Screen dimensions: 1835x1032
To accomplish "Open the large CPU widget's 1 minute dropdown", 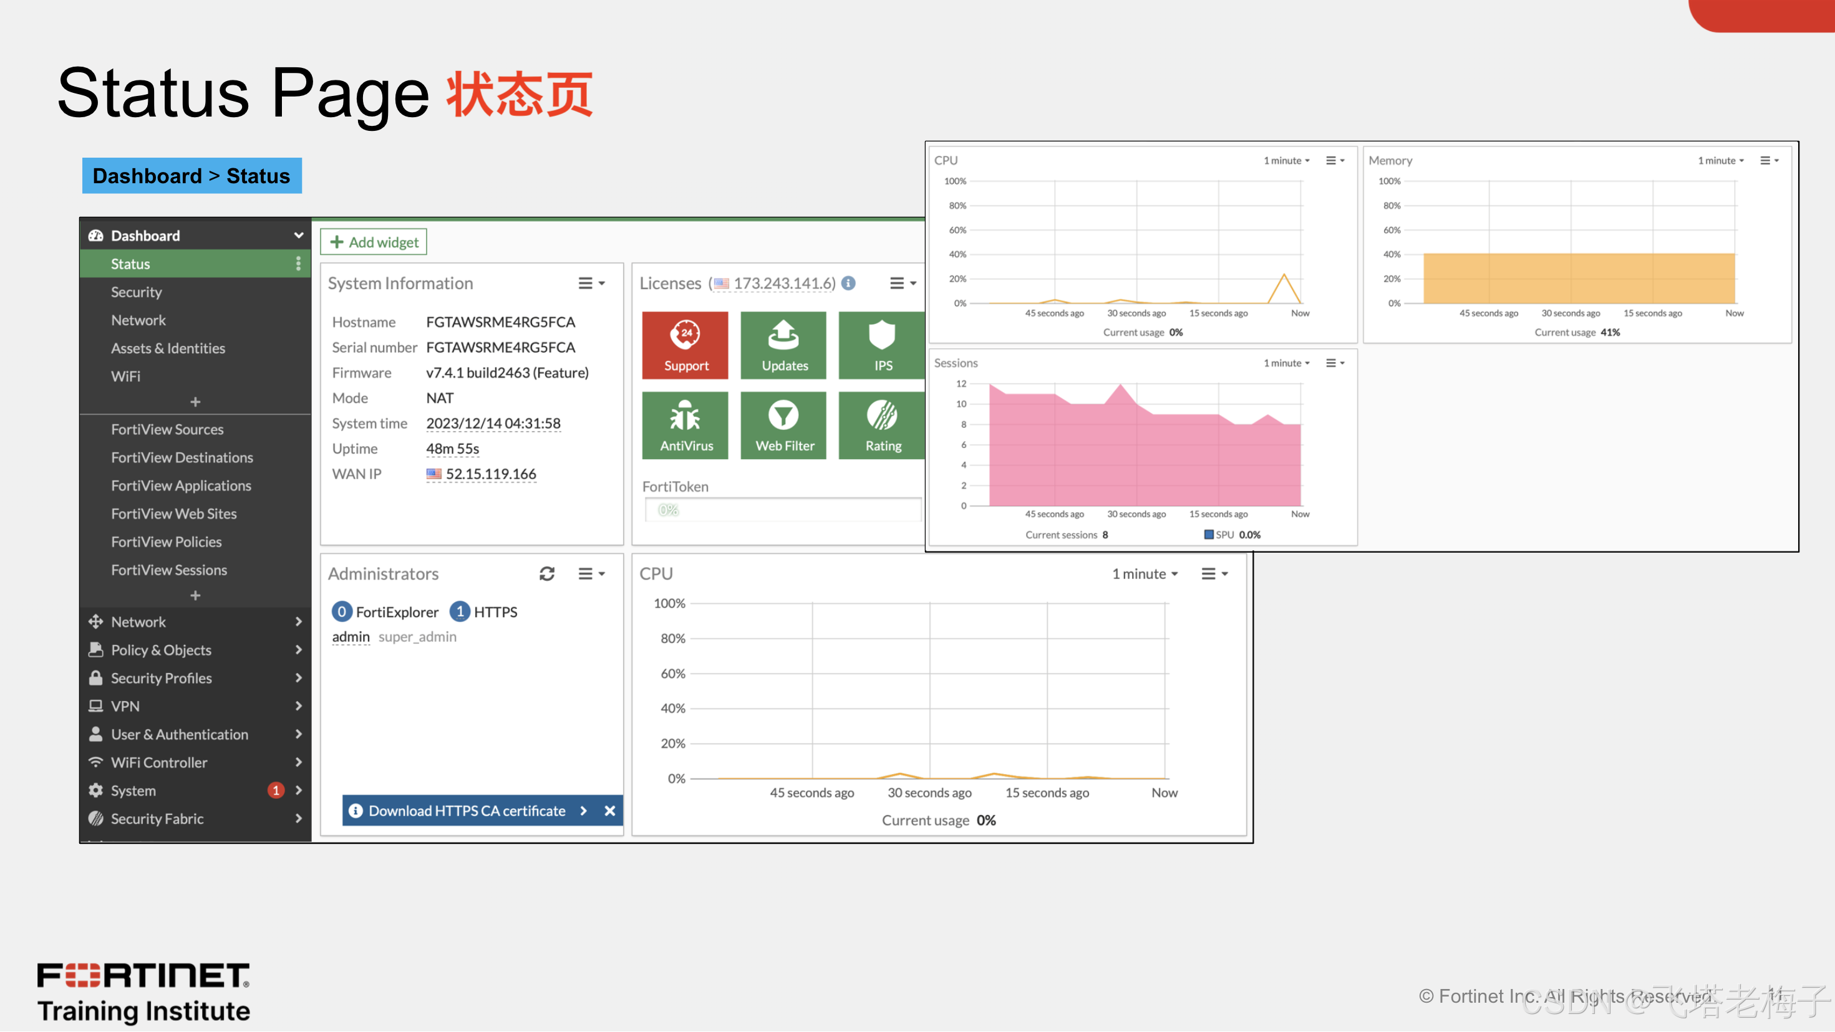I will pos(1145,574).
